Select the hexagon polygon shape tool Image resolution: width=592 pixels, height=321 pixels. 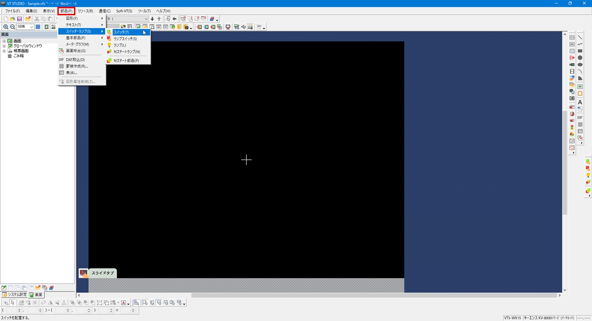point(580,58)
